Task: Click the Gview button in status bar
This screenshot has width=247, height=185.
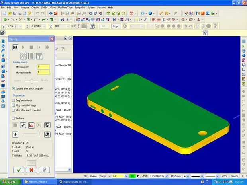Action: click(x=93, y=176)
